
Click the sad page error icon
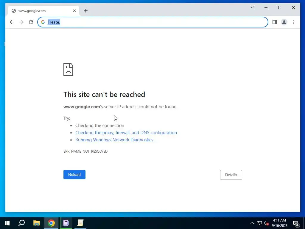[x=68, y=69]
